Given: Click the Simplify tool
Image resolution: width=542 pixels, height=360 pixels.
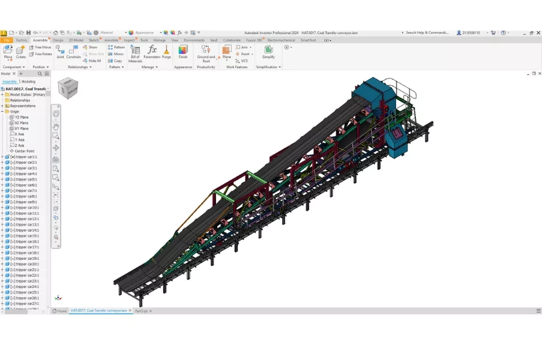Looking at the screenshot, I should [x=268, y=52].
